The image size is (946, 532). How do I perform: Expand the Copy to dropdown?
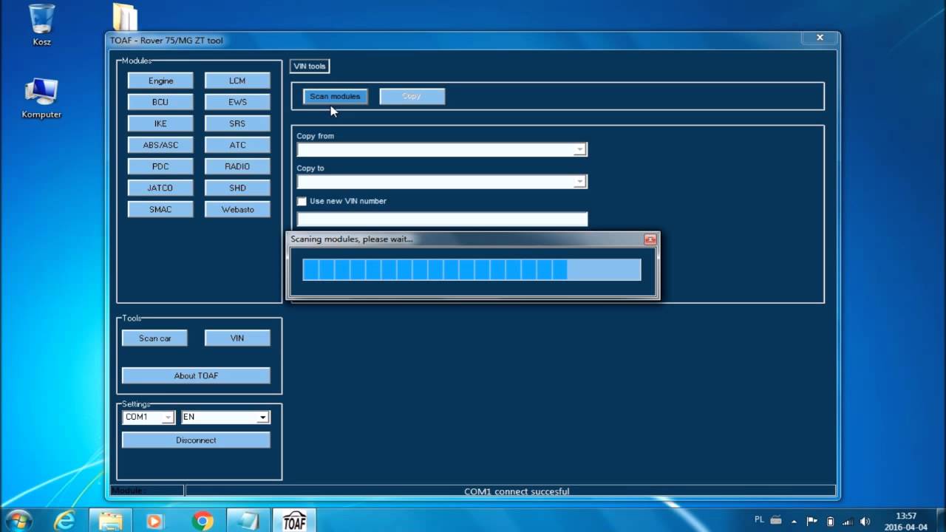[x=580, y=182]
